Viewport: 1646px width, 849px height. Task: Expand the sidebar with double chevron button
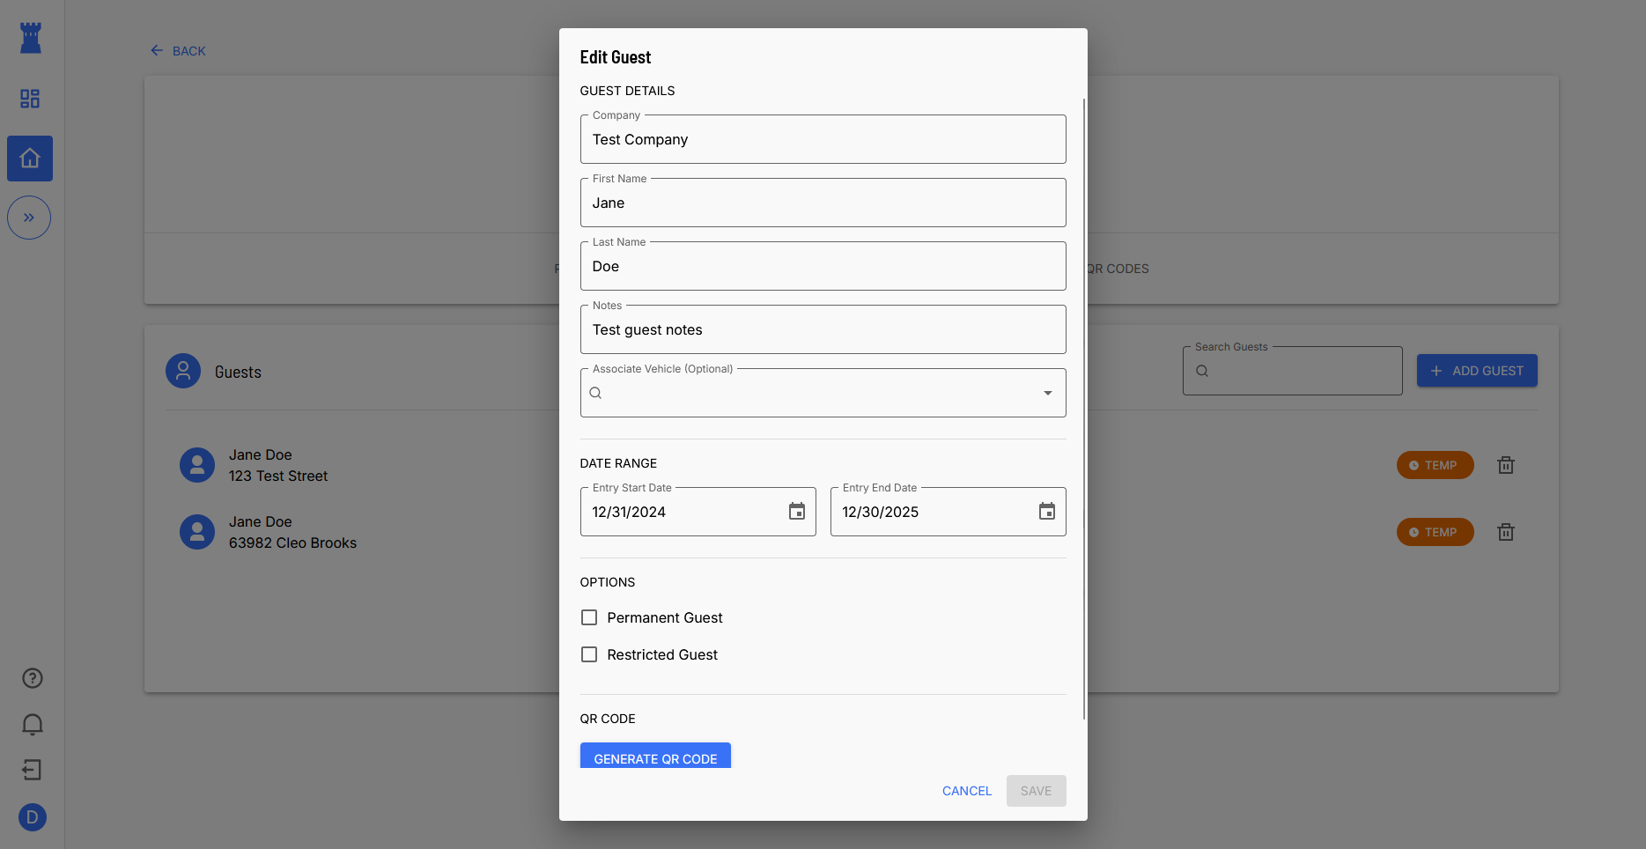click(x=29, y=218)
